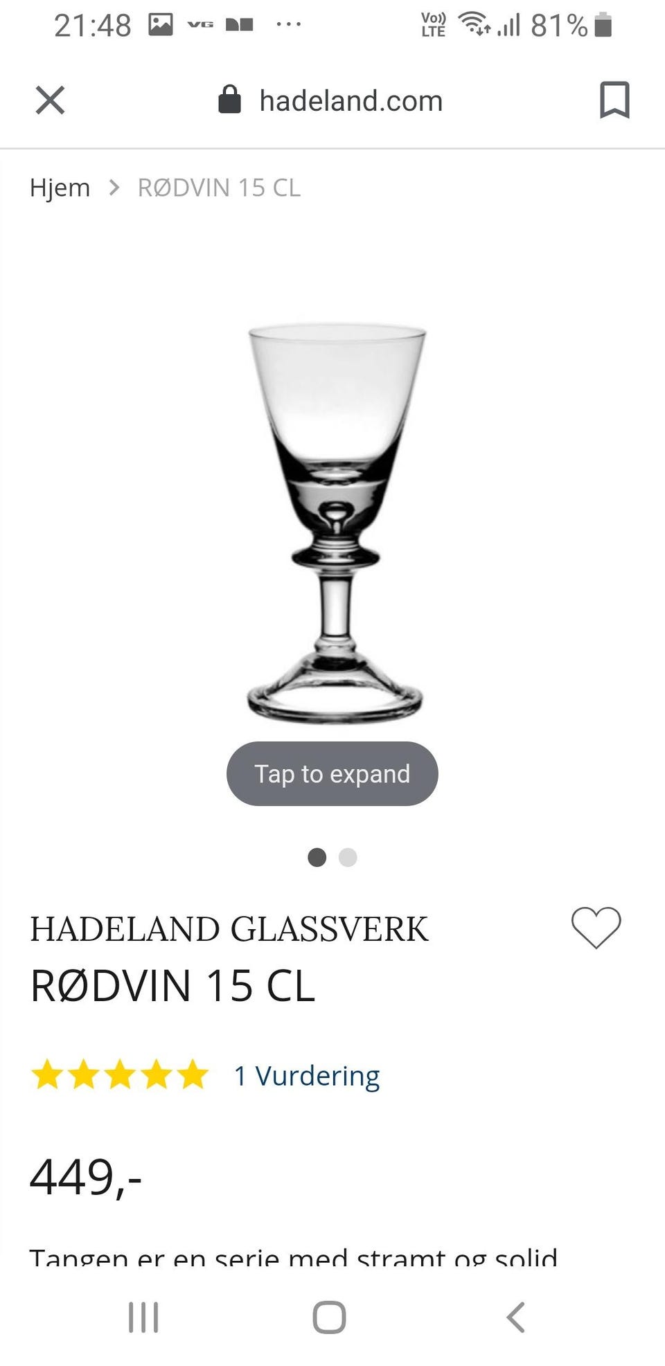Tap the Wi-Fi status icon
The image size is (665, 1366).
pyautogui.click(x=475, y=24)
